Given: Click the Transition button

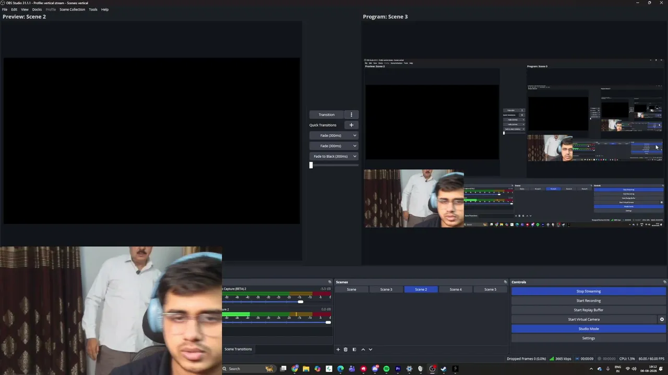Looking at the screenshot, I should (327, 115).
